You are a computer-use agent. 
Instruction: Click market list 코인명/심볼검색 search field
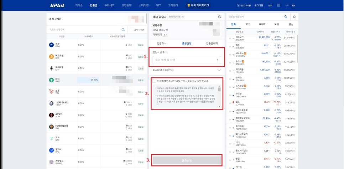(255, 17)
